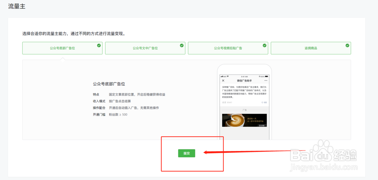Click the 固定文章底部位置 feature description

coord(137,95)
